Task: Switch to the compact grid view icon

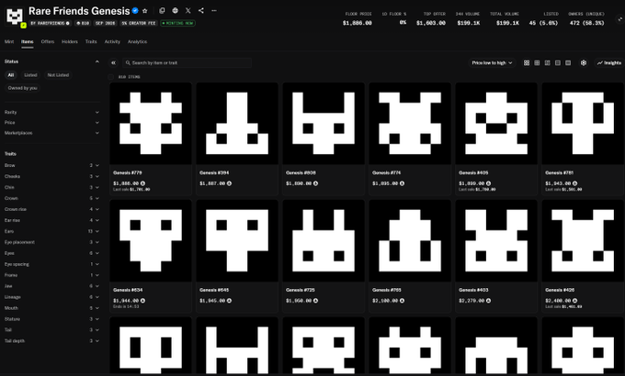Action: pyautogui.click(x=537, y=63)
